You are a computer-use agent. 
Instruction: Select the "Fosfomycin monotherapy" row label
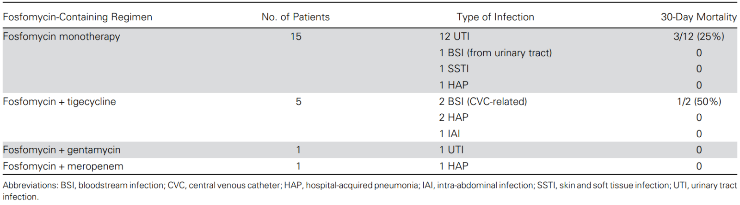[x=62, y=37]
